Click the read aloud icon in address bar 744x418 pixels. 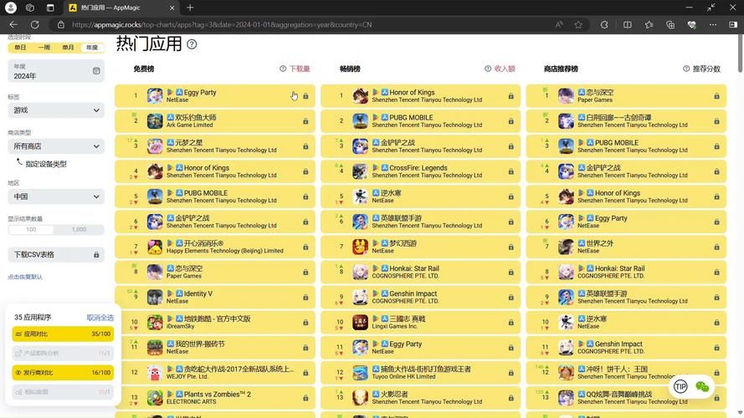(x=559, y=24)
